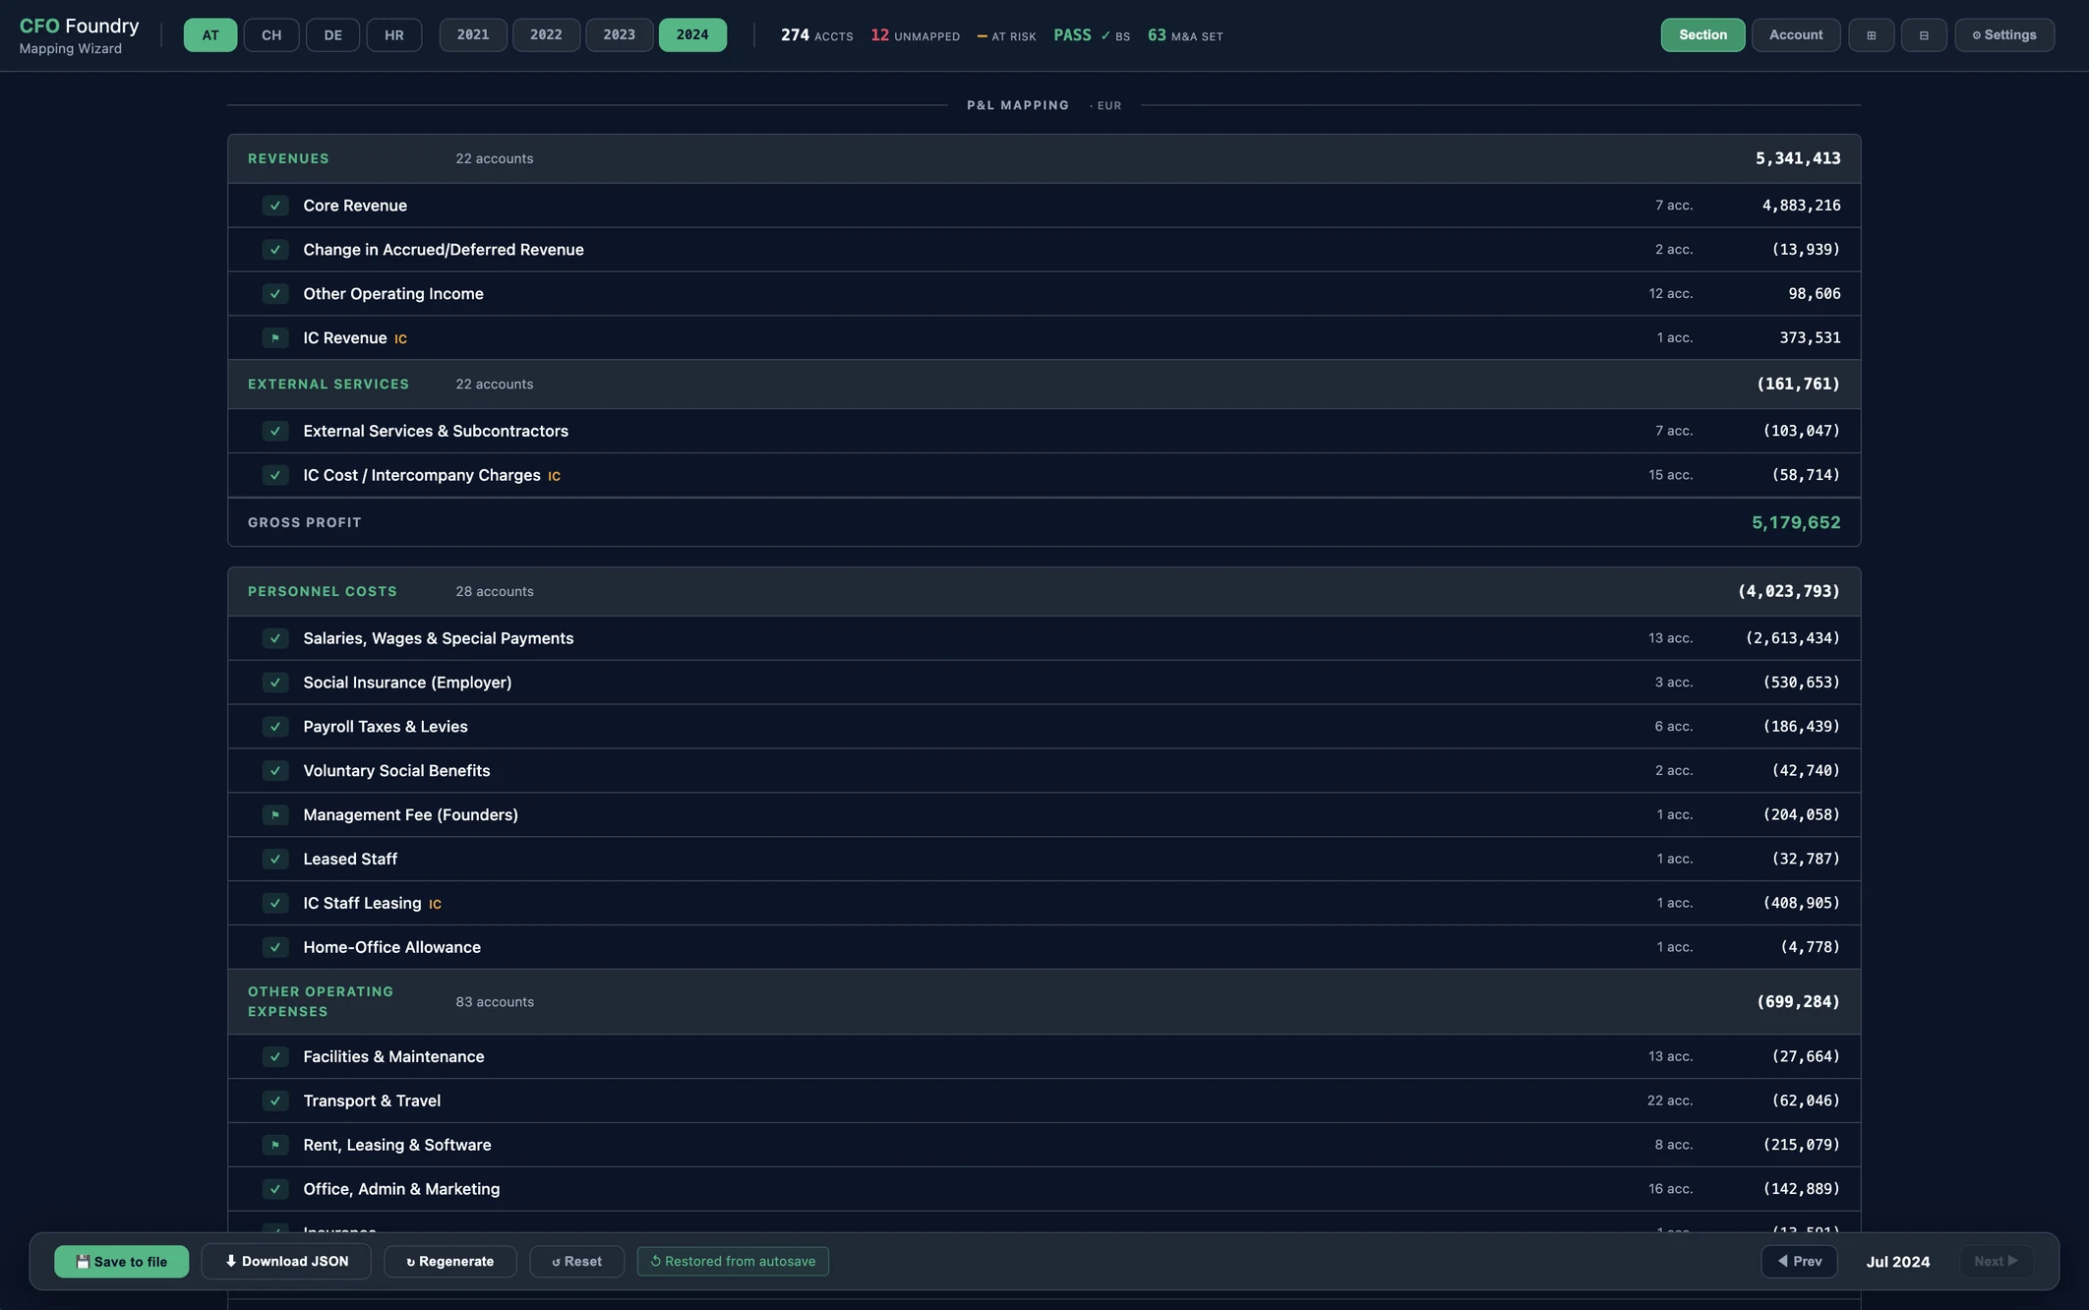Screen dimensions: 2089x1310
Task: Switch to year 2023
Action: (x=620, y=35)
